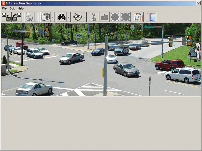Screen dimensions: 202x151
Task: Click the printer icon
Action: click(x=29, y=17)
